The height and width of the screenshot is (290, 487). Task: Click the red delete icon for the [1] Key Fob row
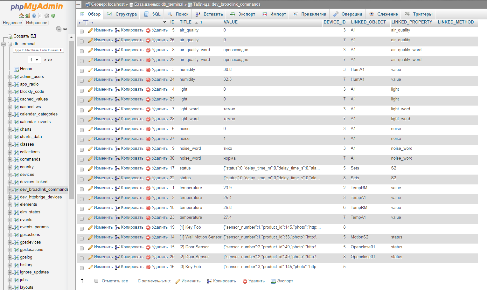(148, 228)
